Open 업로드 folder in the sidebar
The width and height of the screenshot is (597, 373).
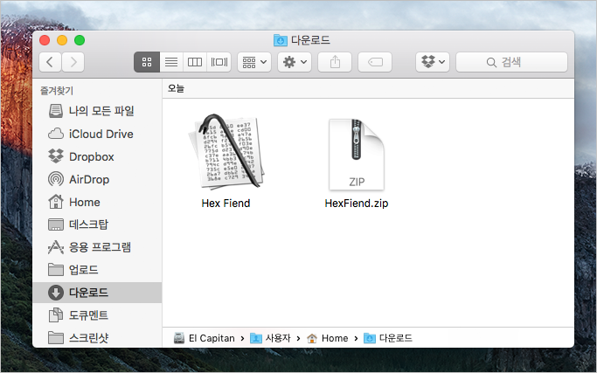pos(97,270)
